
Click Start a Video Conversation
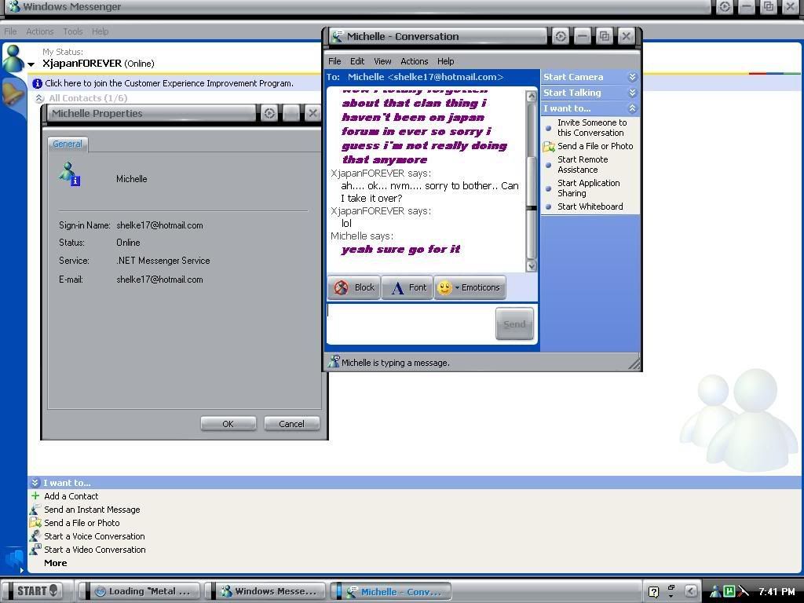pyautogui.click(x=95, y=550)
